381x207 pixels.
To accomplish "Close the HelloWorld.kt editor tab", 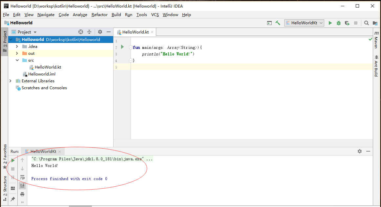I will tap(152, 32).
